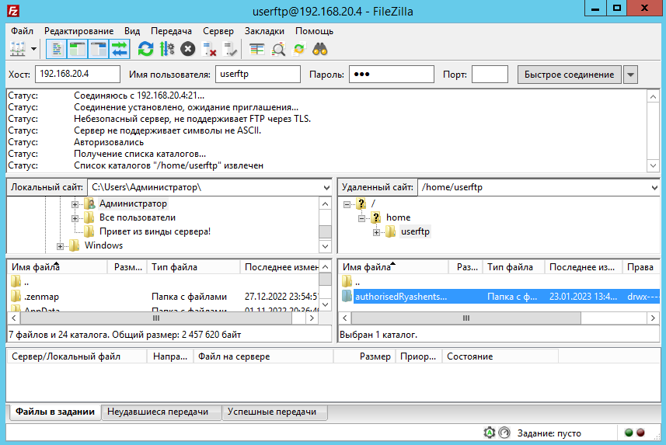Toggle remote directory tree display
Image resolution: width=666 pixels, height=445 pixels.
(99, 49)
